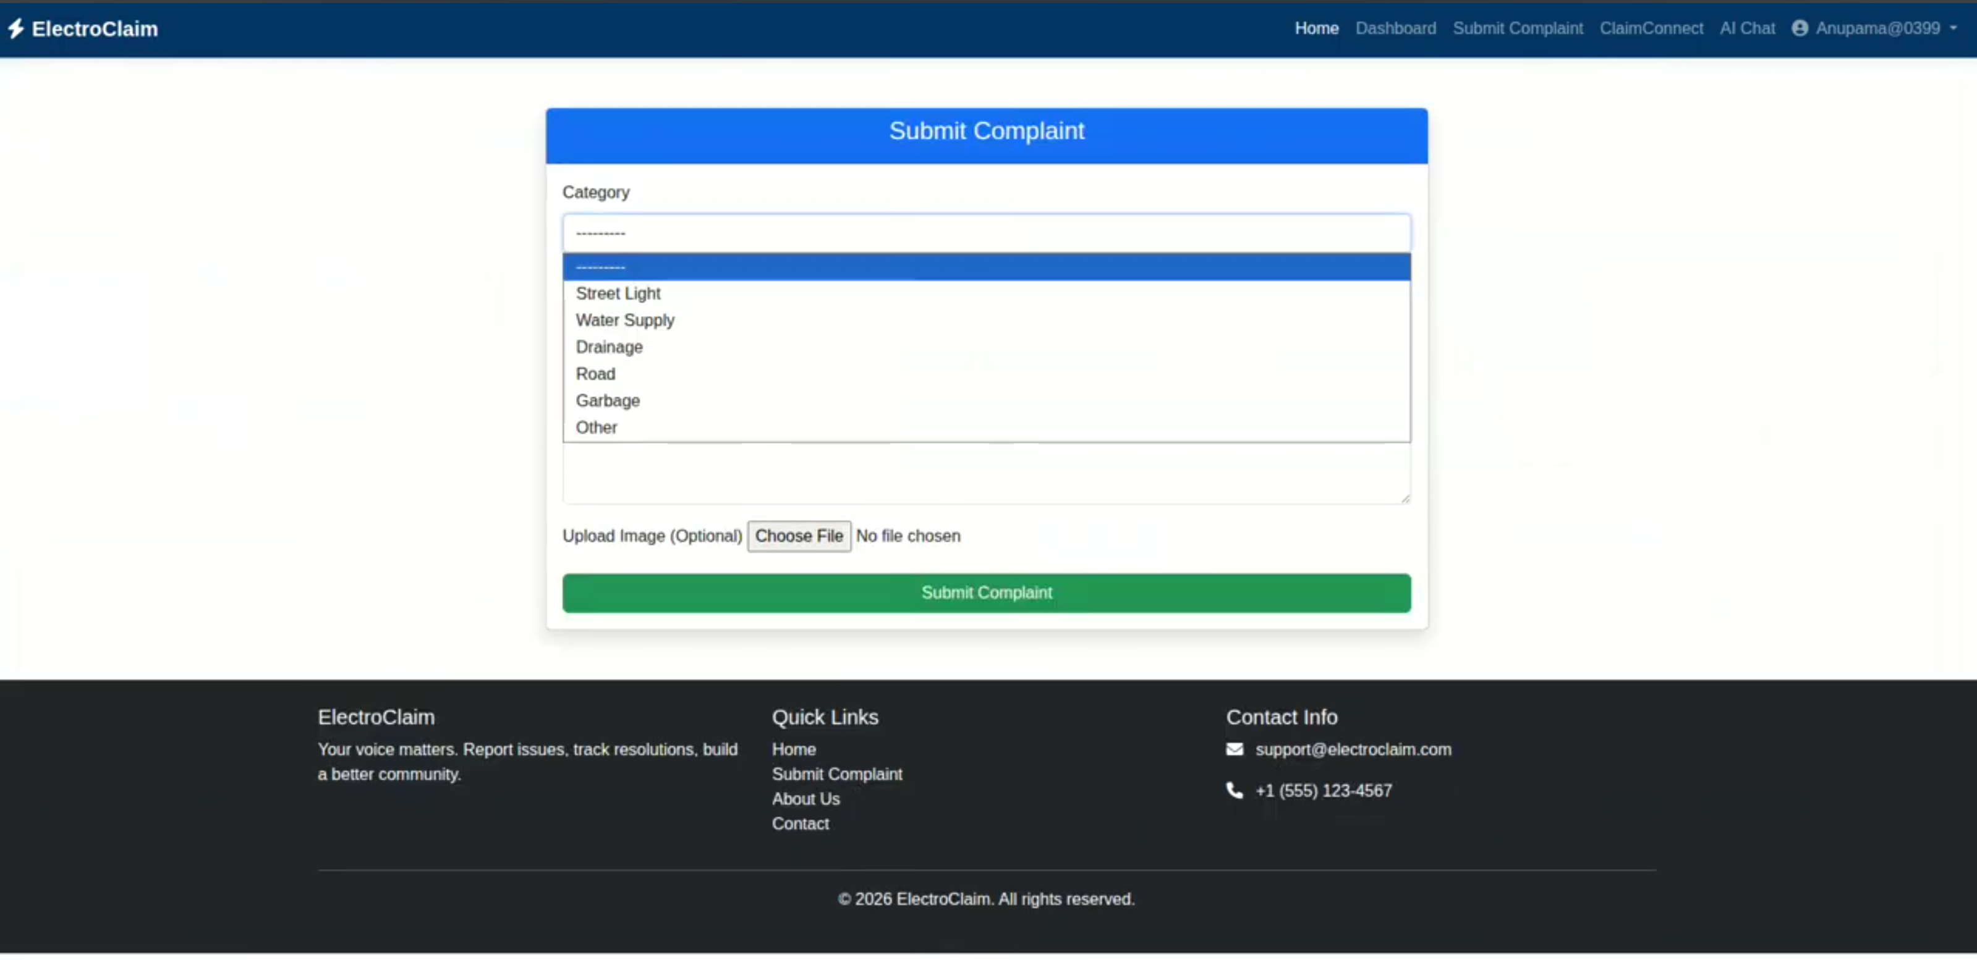Click the Quick Links footer heading
The width and height of the screenshot is (1977, 960).
(x=825, y=717)
